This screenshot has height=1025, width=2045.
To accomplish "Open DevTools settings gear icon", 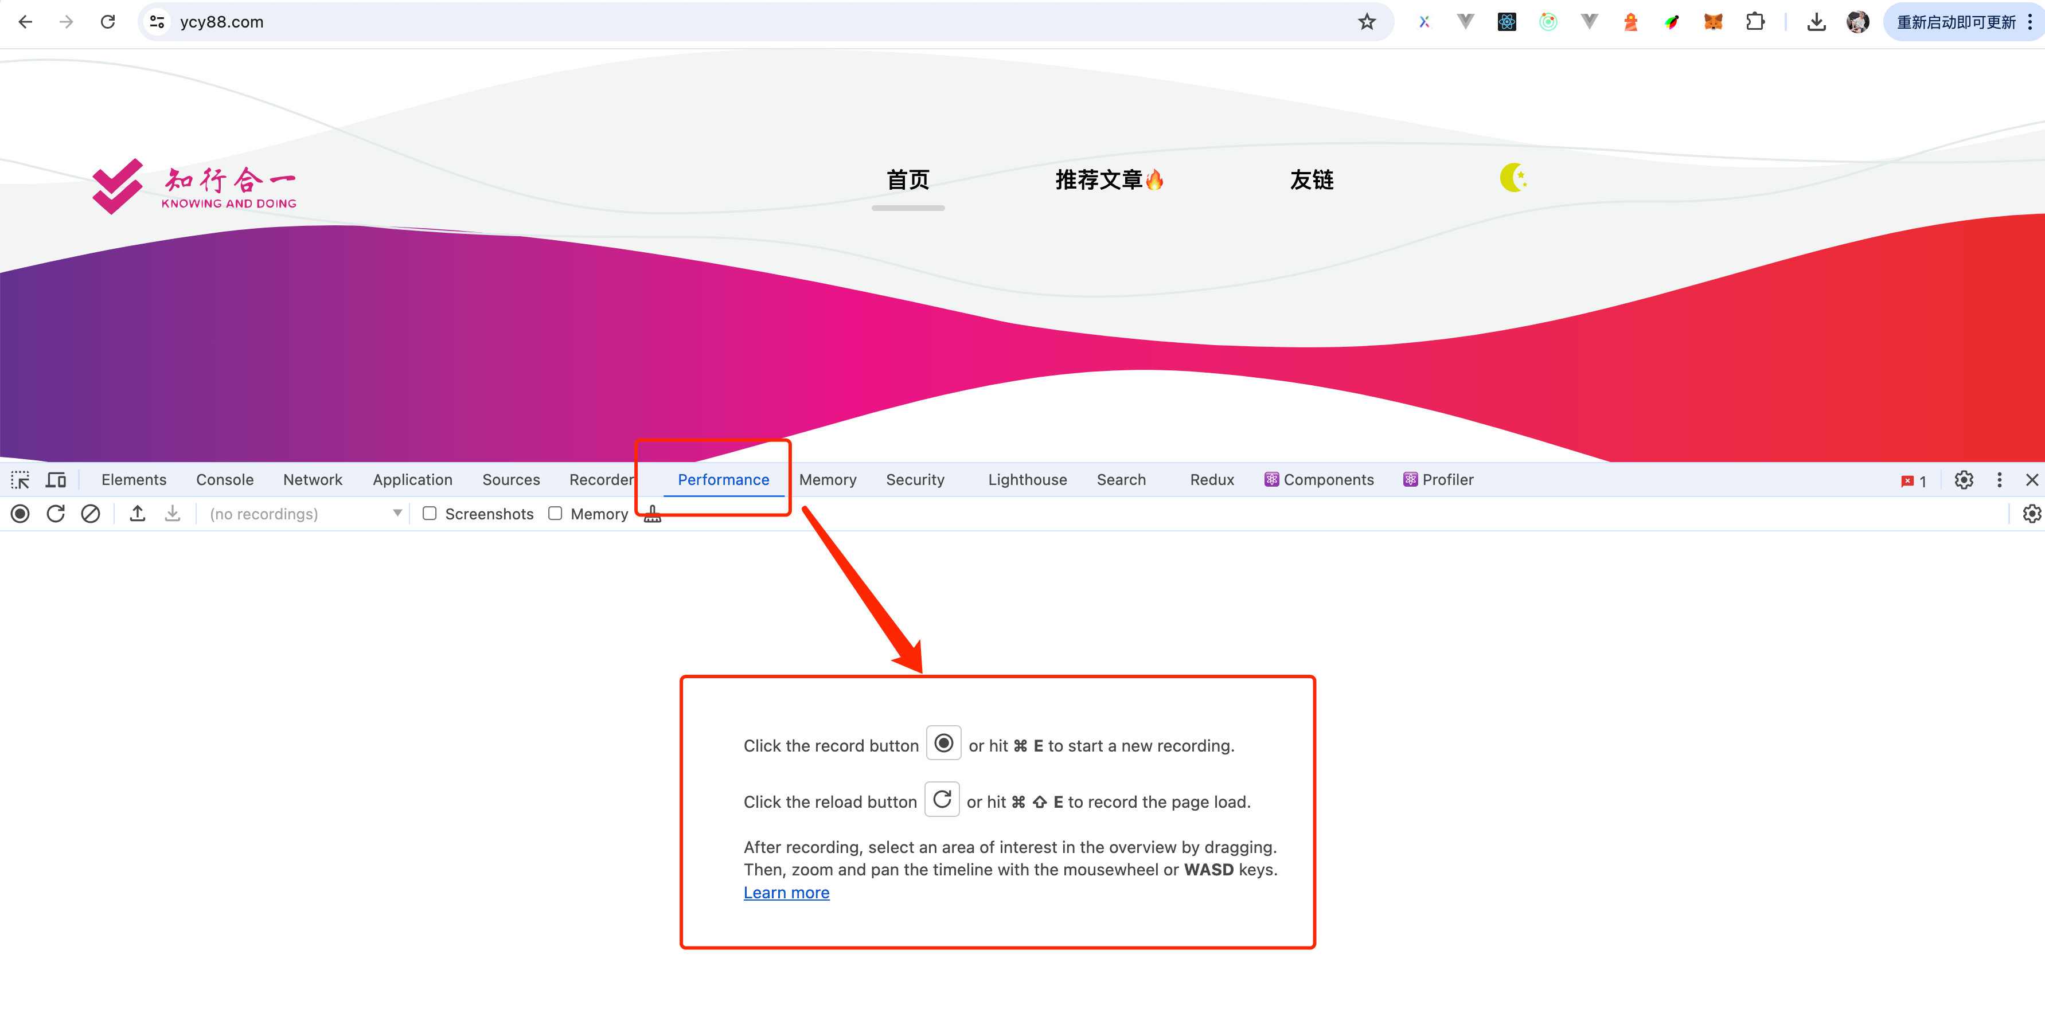I will (x=1963, y=480).
